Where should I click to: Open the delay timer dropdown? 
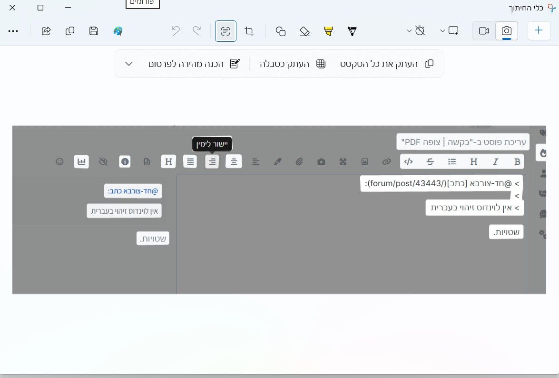click(x=416, y=31)
